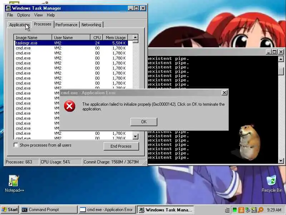Switch to cmd.exe Application Error taskbar button
Viewport: 286px width, 215px height.
107,210
